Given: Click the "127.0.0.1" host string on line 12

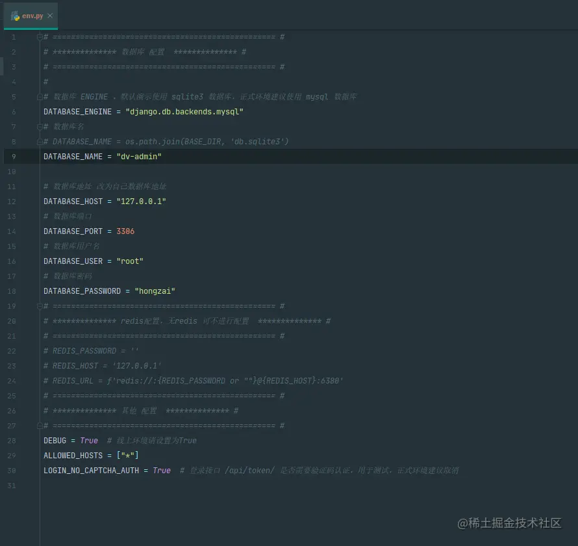Looking at the screenshot, I should coord(141,201).
